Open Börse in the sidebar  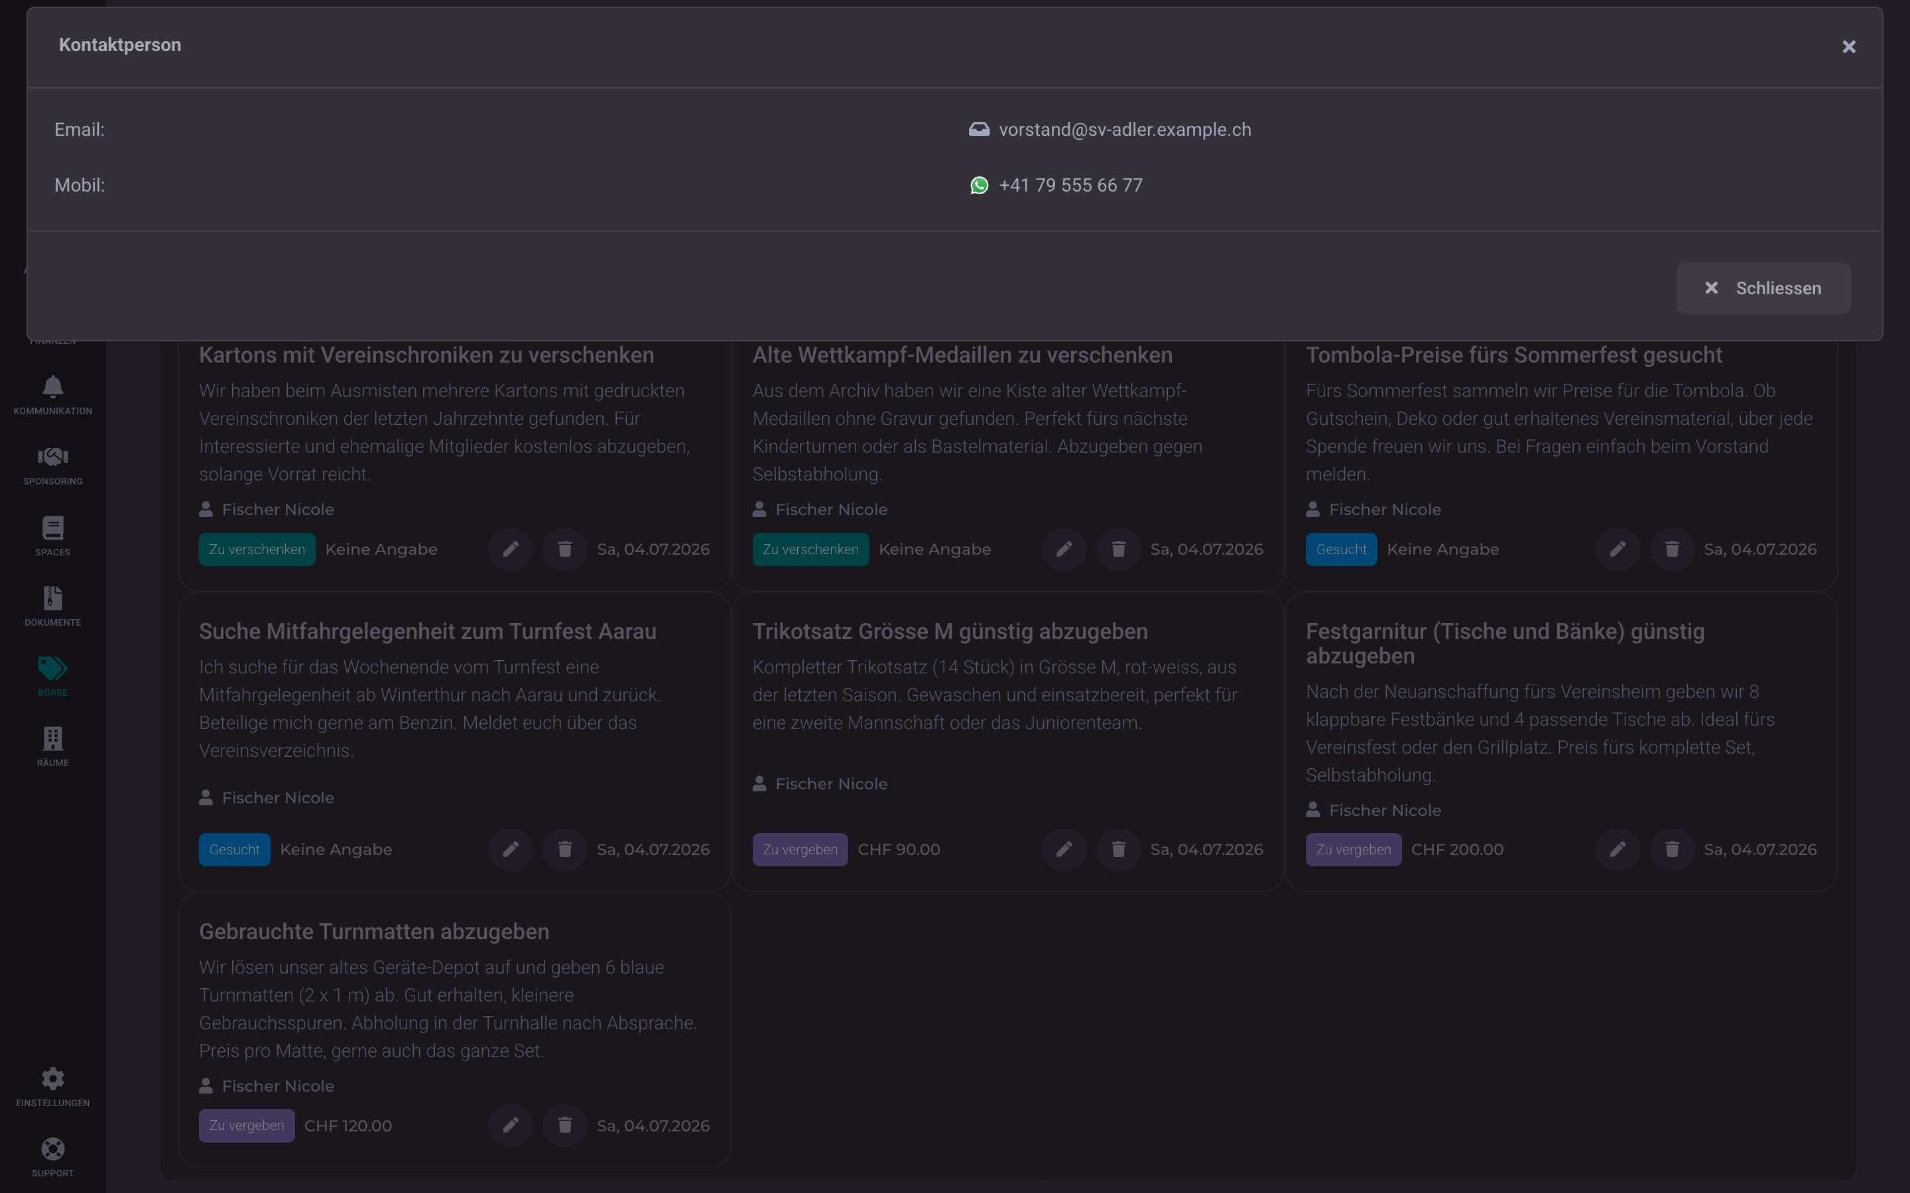pos(53,676)
